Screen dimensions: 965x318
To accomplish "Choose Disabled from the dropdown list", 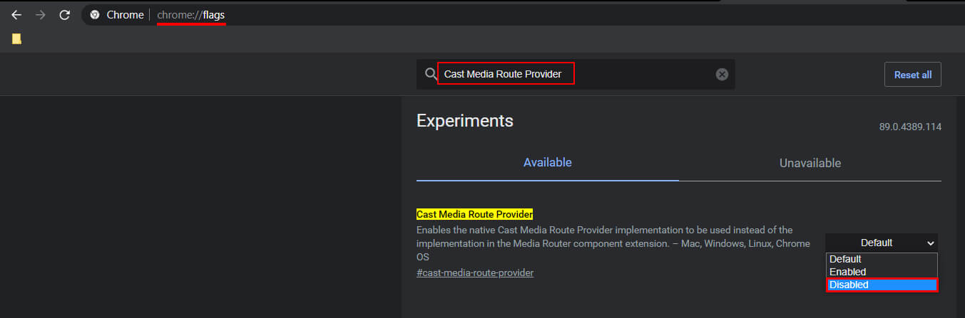I will click(x=882, y=285).
